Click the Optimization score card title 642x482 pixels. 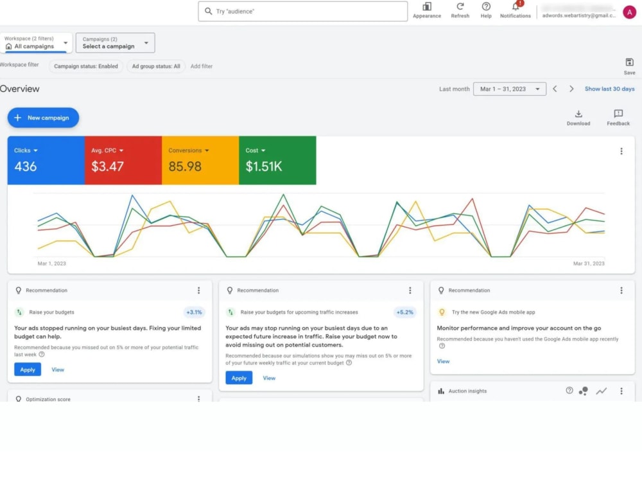pyautogui.click(x=48, y=399)
